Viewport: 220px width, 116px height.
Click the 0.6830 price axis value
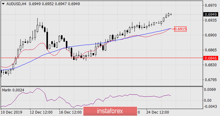click(211, 65)
